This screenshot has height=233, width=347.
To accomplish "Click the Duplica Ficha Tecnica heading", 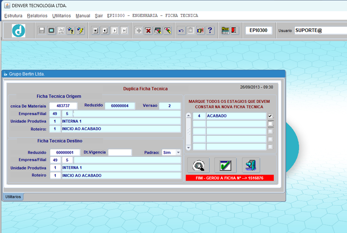I will pyautogui.click(x=146, y=89).
